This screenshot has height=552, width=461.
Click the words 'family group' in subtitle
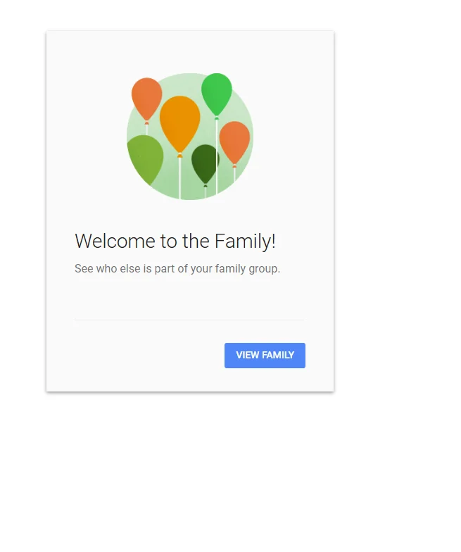click(x=248, y=269)
